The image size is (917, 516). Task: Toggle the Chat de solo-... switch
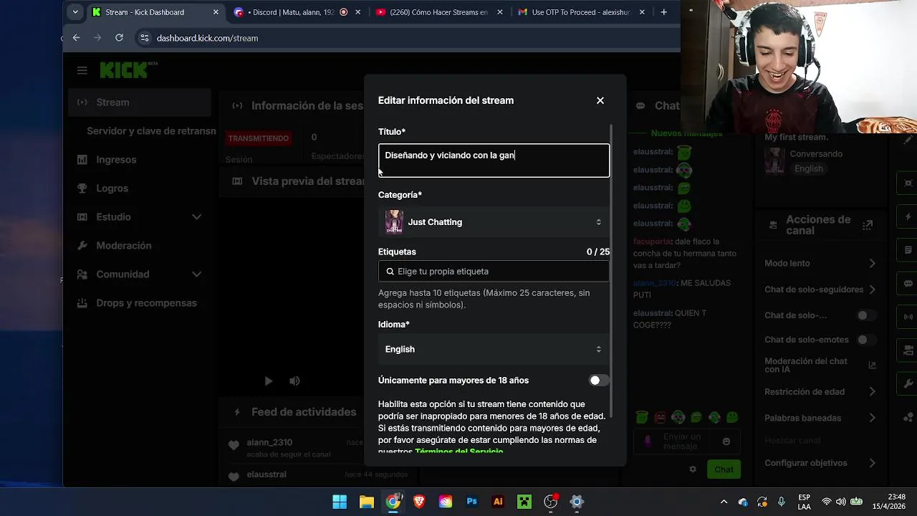point(867,315)
